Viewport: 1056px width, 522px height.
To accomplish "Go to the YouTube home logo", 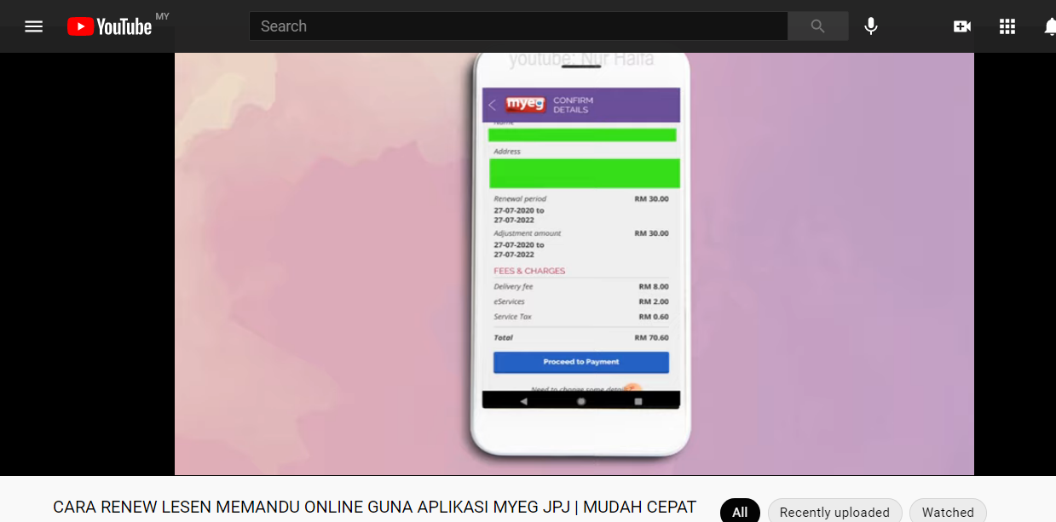I will (x=109, y=26).
